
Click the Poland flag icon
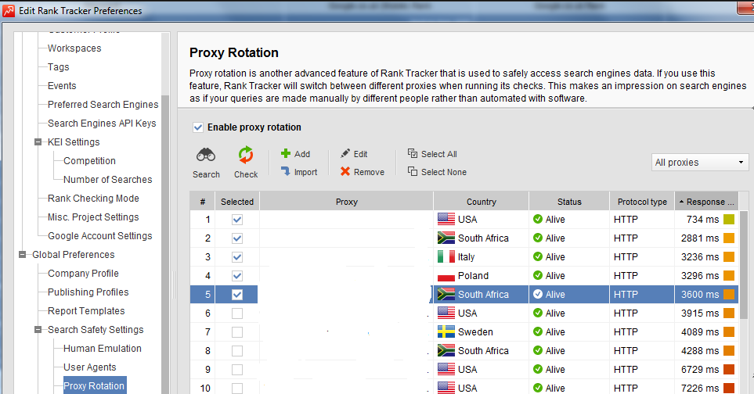[x=446, y=275]
